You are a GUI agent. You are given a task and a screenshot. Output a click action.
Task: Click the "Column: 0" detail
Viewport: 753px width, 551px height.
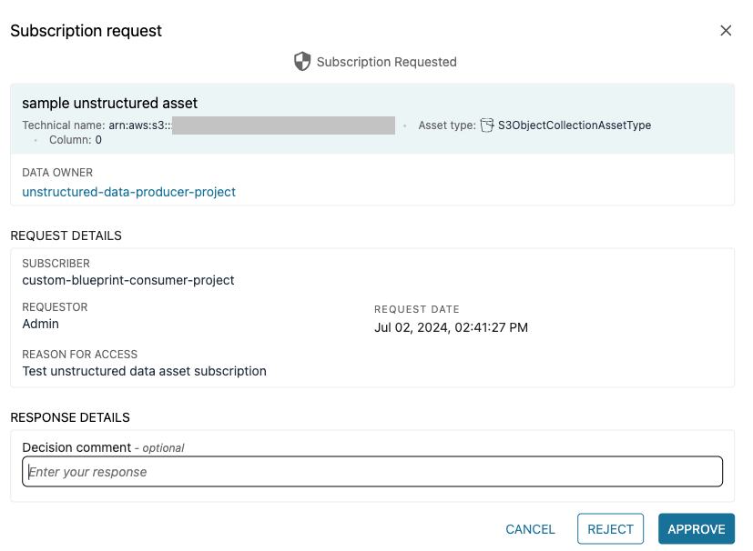click(x=75, y=140)
